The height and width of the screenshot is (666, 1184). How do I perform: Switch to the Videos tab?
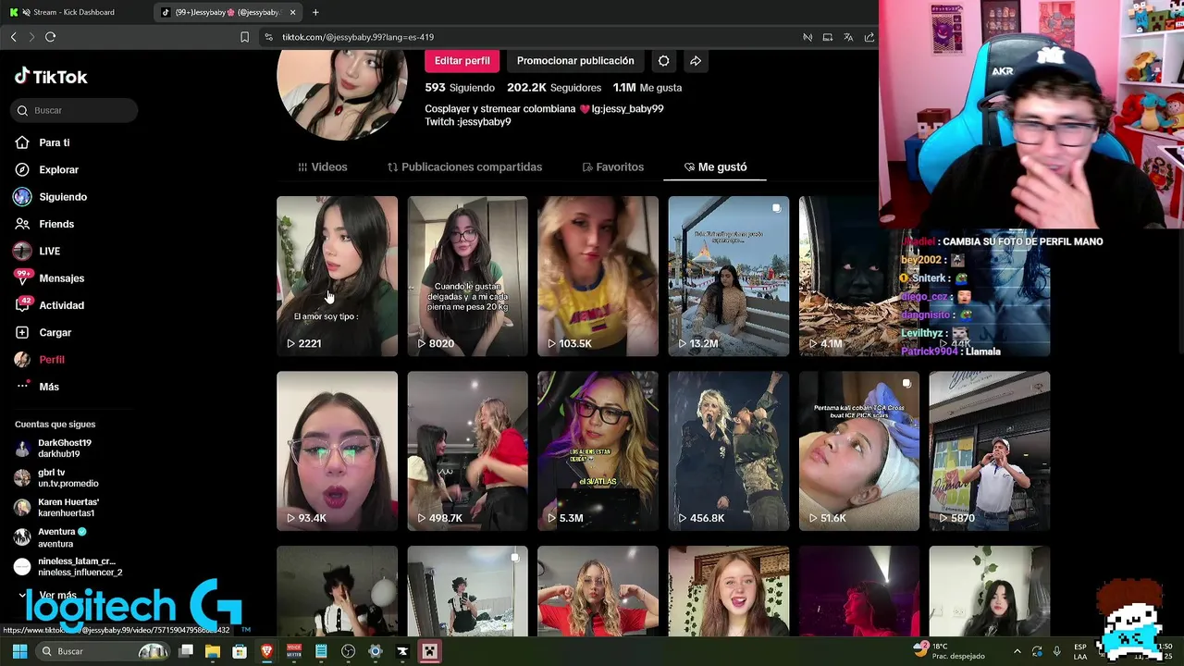323,166
